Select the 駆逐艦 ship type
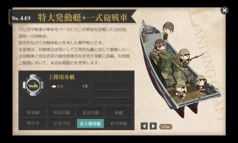The image size is (238, 143). 33,113
